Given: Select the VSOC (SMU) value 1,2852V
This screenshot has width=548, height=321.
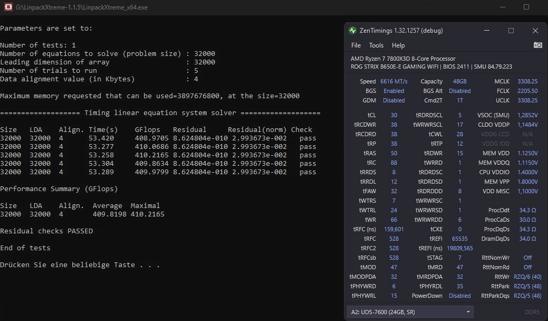Looking at the screenshot, I should 527,115.
